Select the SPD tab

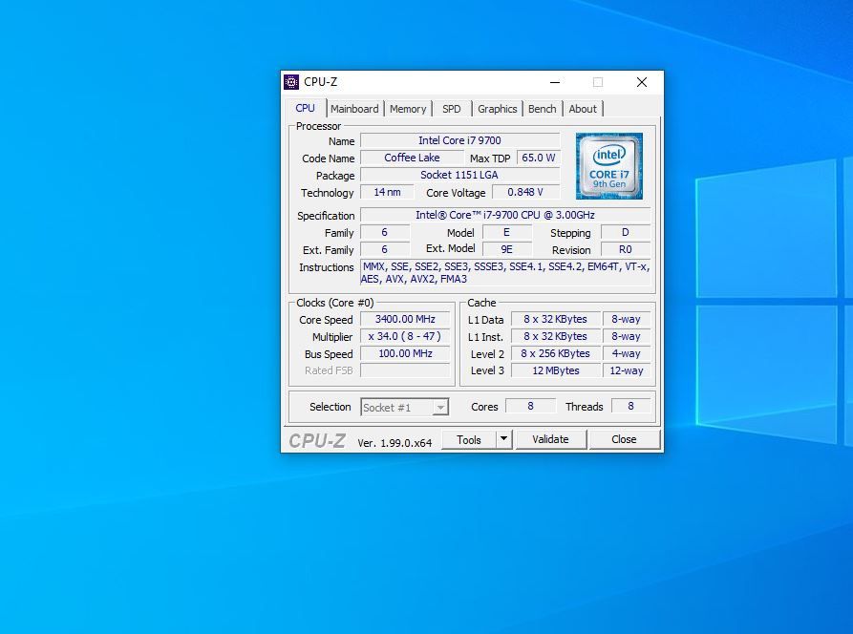(x=452, y=109)
